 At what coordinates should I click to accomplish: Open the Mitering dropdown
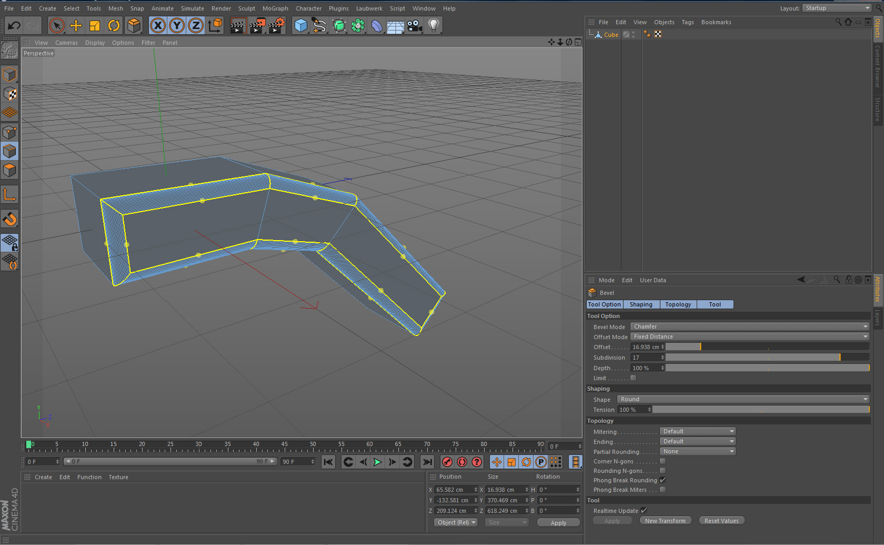point(698,431)
